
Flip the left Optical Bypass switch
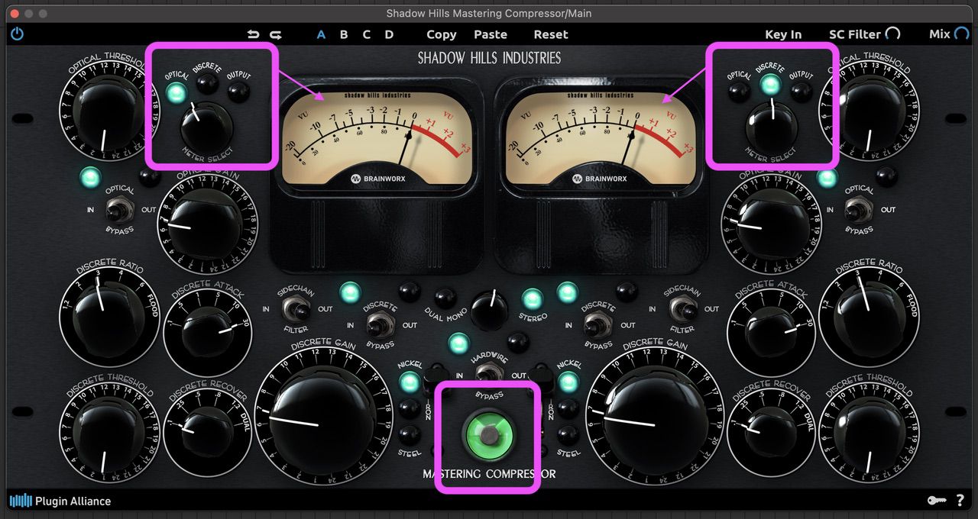pos(118,208)
